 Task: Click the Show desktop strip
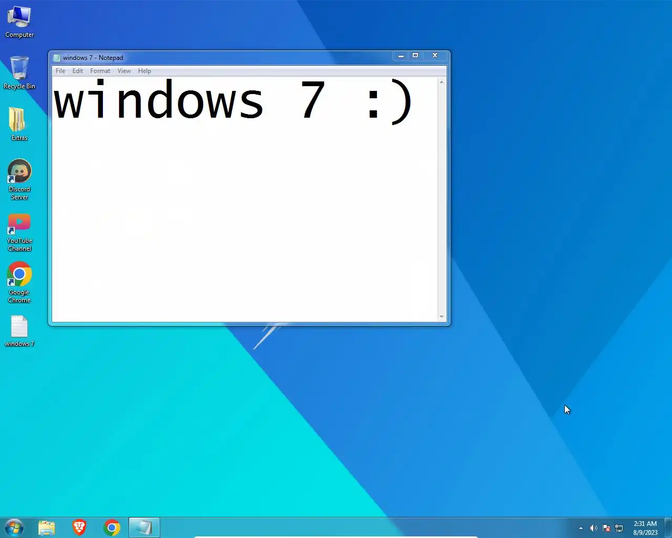point(668,527)
